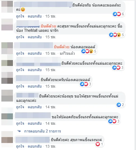This screenshot has height=150, width=136.
Task: Click like icon with 2 reactions
Action: 120,105
